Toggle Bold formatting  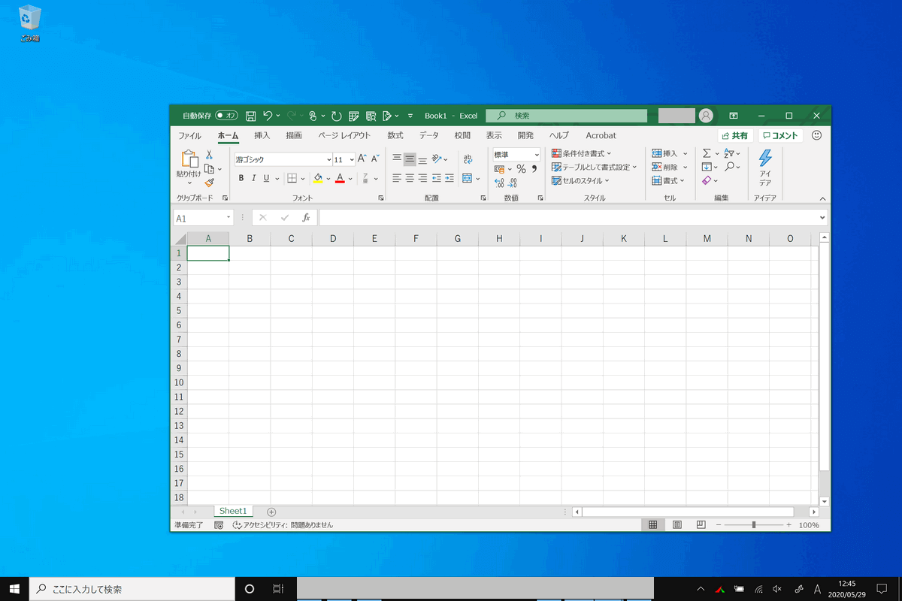pos(241,178)
